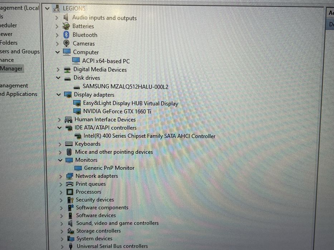
Task: Click the Processors chip icon
Action: [70, 192]
